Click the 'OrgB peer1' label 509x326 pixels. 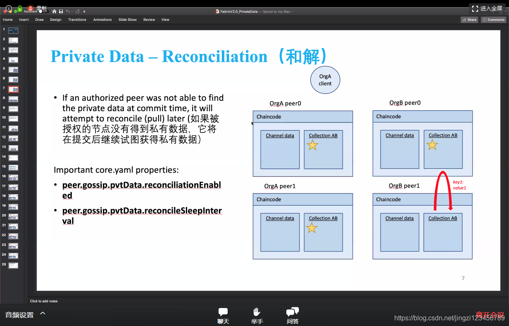tap(404, 186)
